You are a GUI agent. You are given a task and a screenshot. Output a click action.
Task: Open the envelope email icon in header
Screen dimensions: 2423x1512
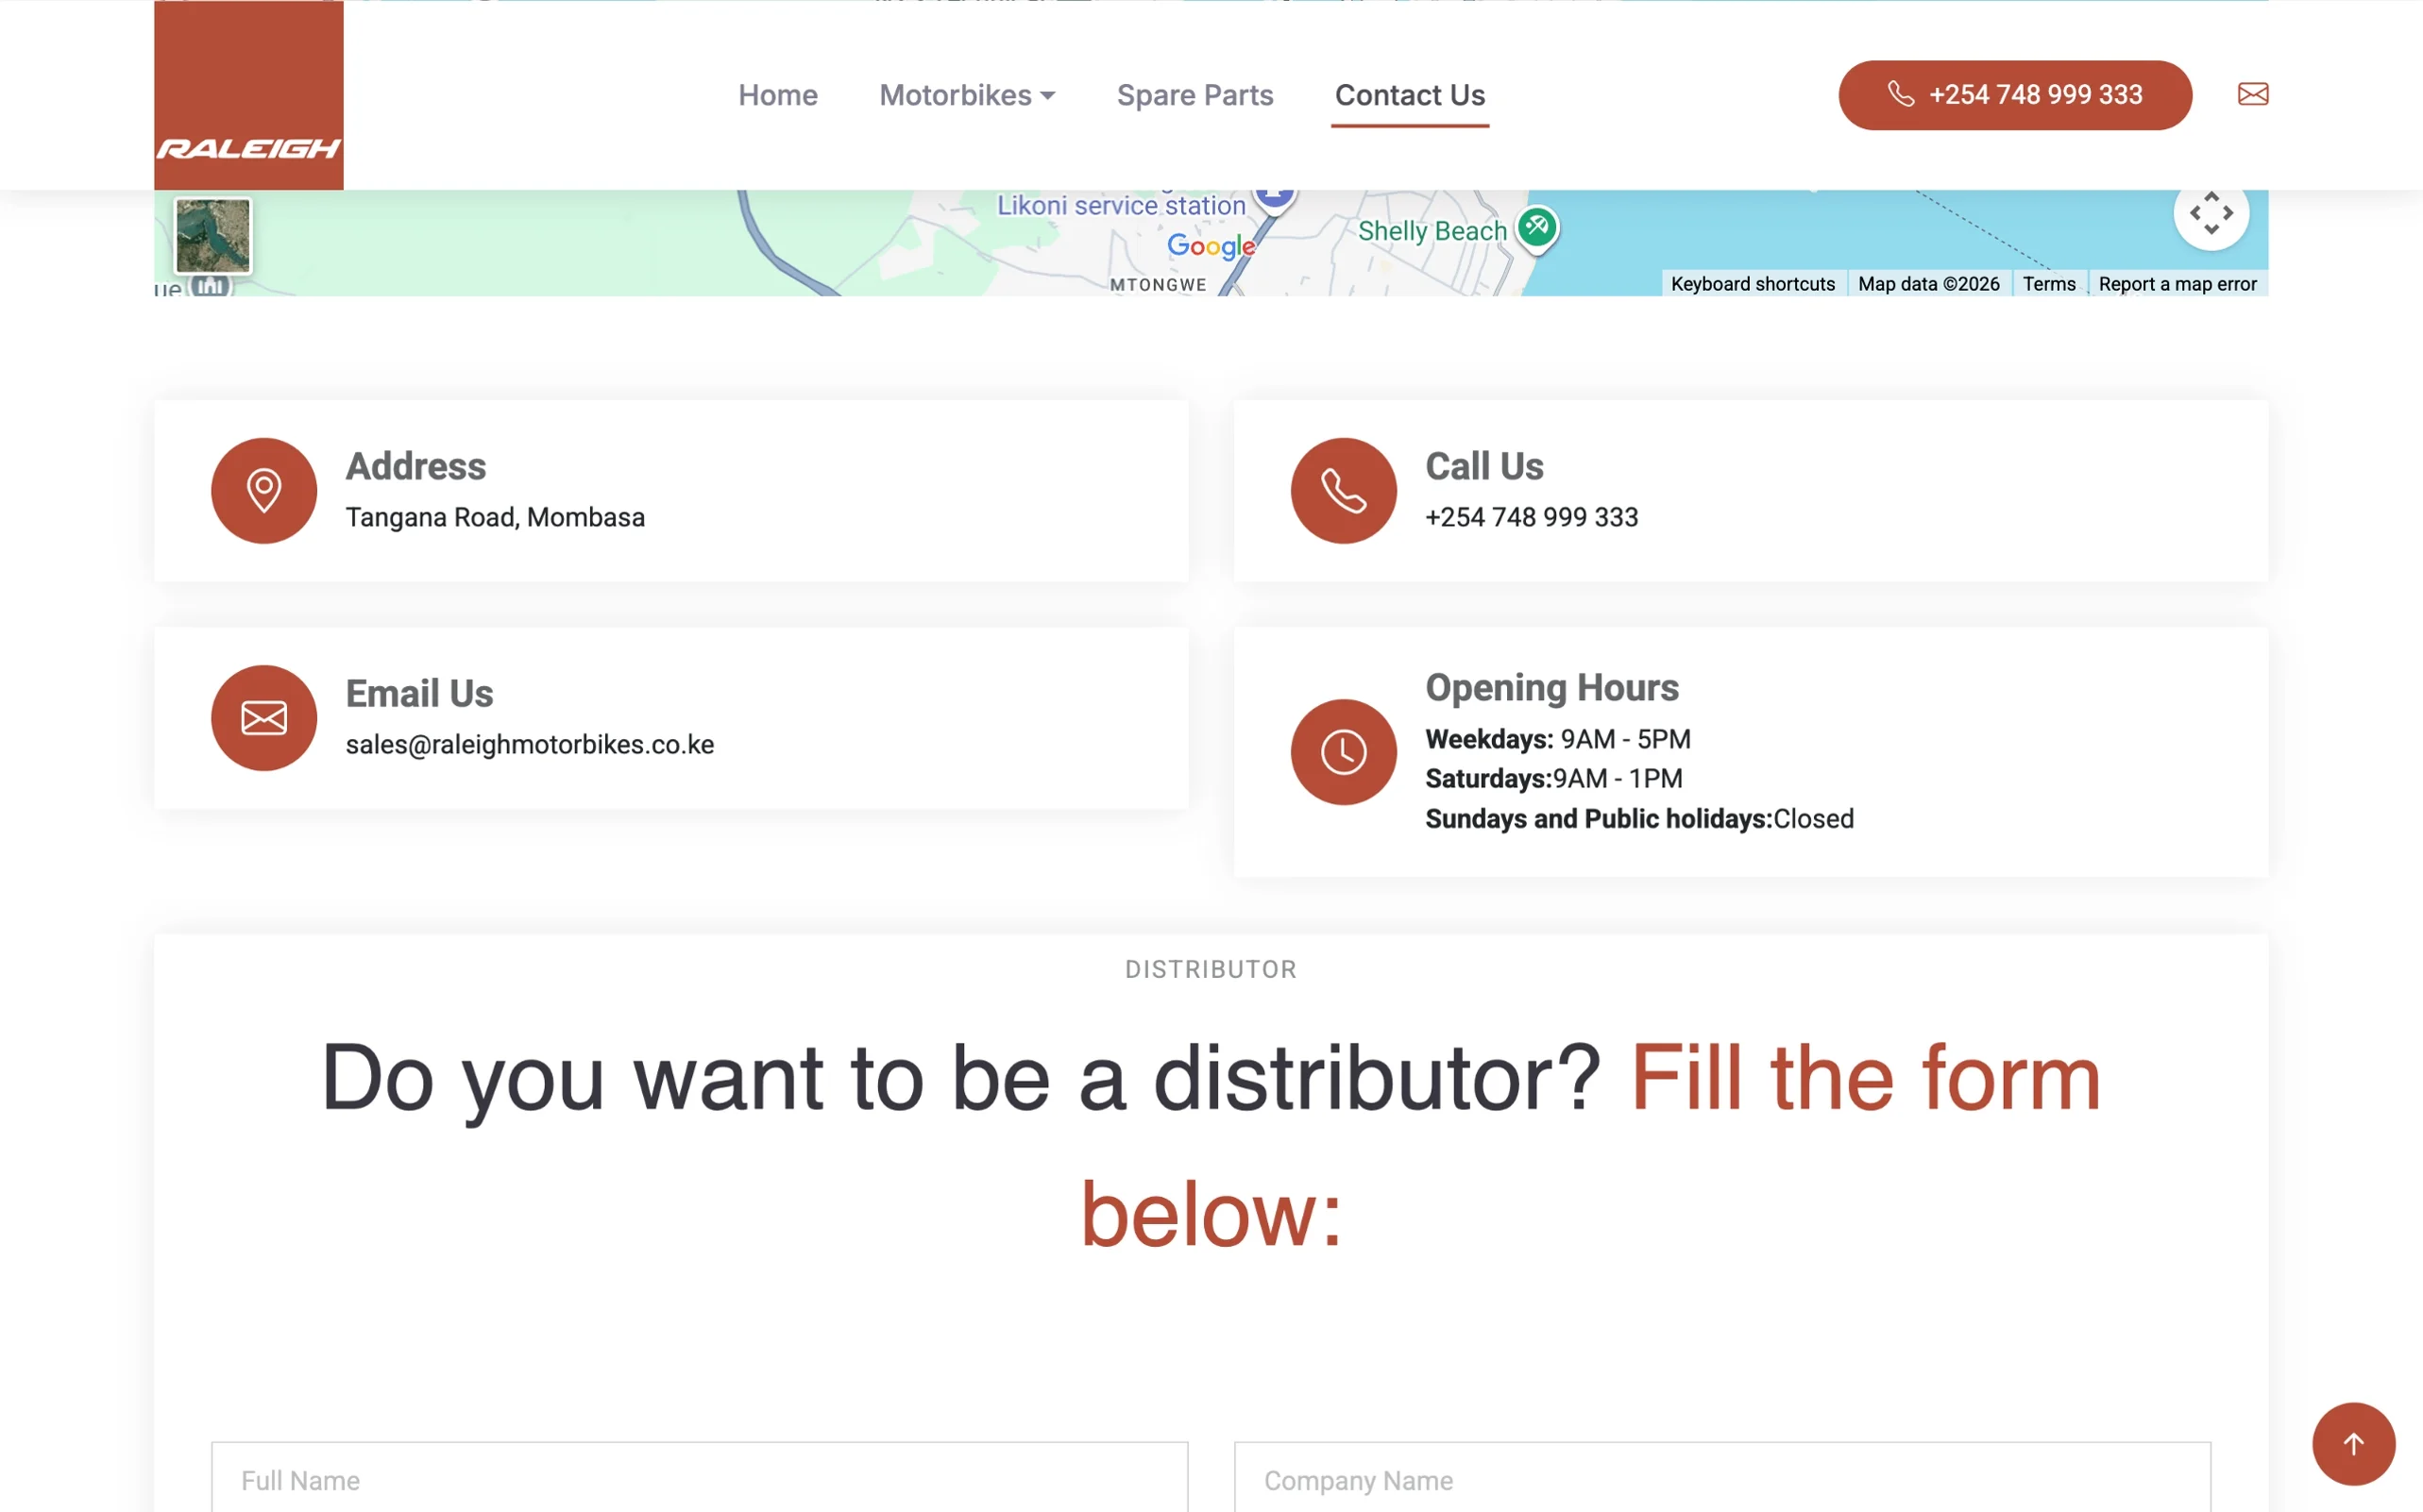tap(2253, 94)
